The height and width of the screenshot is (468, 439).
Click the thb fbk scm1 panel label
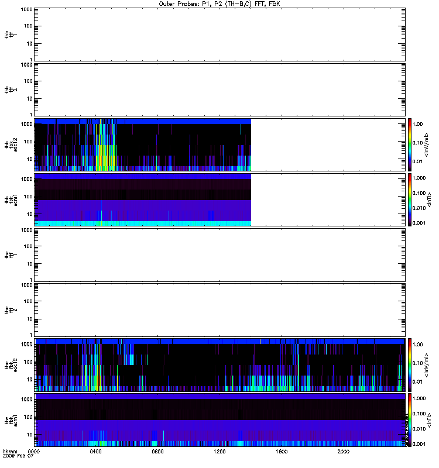pos(11,199)
